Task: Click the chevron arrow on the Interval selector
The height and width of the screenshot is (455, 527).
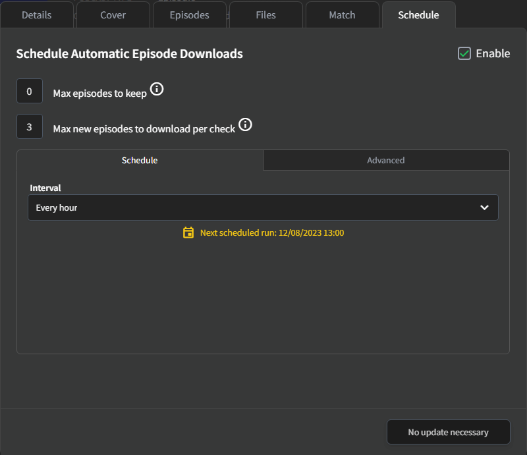Action: [484, 207]
